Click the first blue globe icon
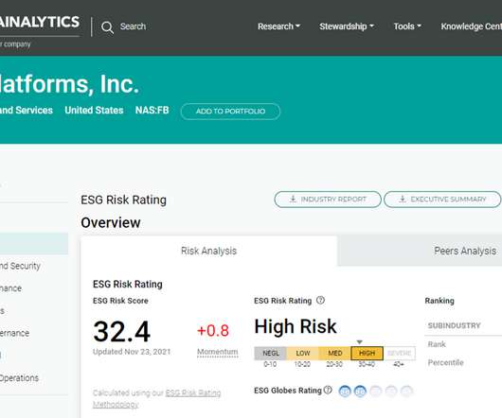Viewport: 502px width, 418px height. point(345,392)
